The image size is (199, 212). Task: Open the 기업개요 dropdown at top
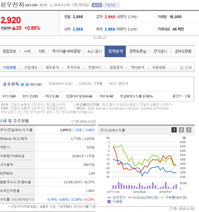pos(111,5)
